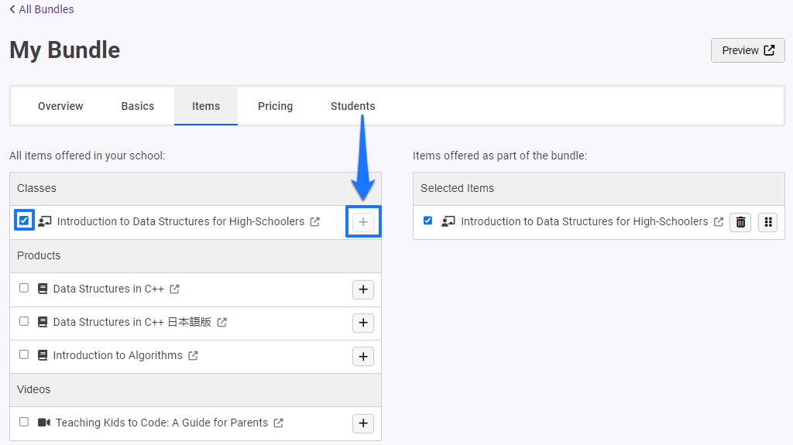Image resolution: width=793 pixels, height=445 pixels.
Task: Click the book icon beside Introduction to Algorithms
Action: click(43, 355)
